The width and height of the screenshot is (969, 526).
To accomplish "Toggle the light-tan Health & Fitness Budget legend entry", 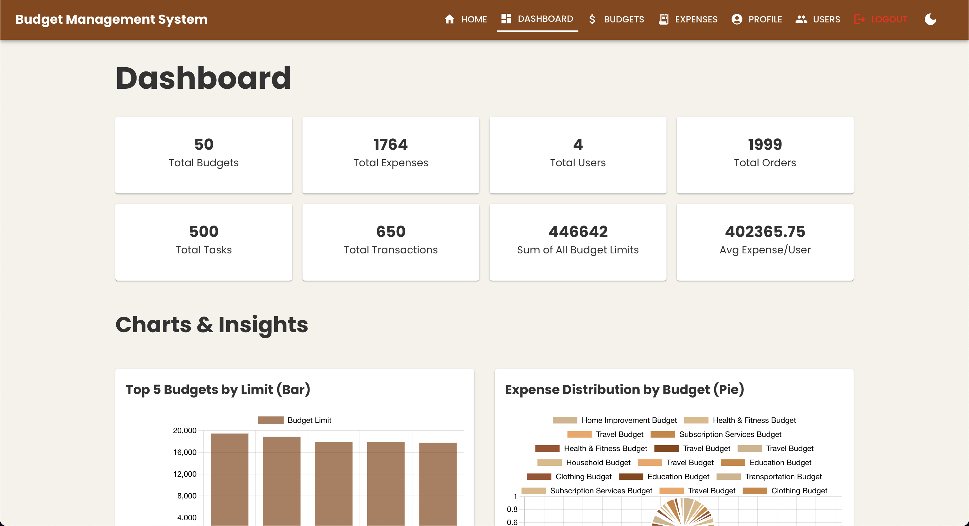I will 740,420.
